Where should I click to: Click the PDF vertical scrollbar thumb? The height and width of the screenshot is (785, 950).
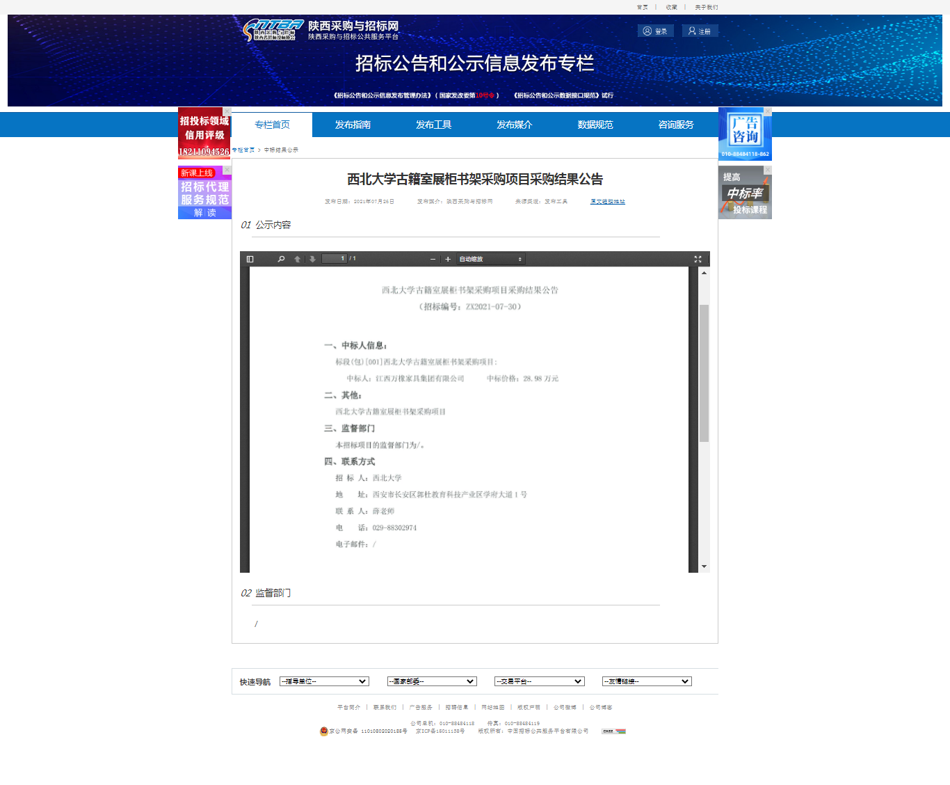coord(704,372)
